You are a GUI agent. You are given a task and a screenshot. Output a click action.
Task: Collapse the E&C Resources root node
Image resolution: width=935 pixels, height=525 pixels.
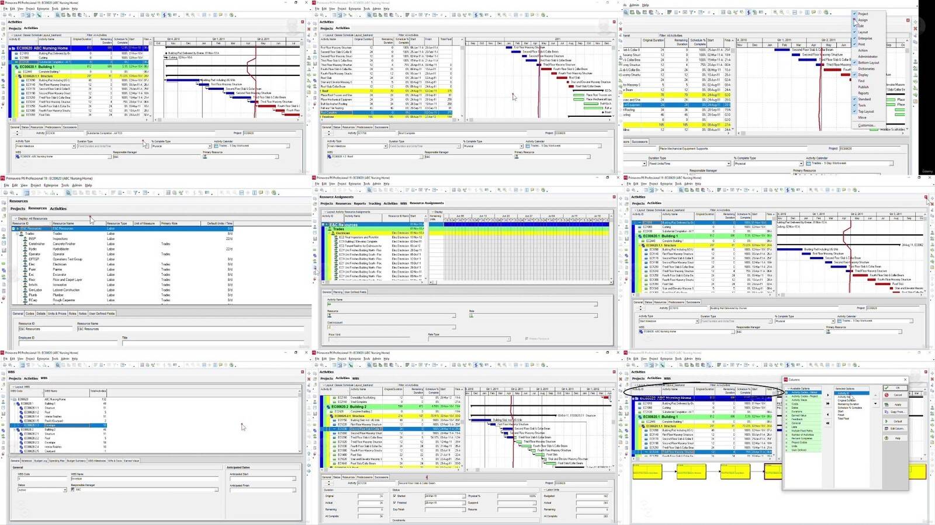14,229
